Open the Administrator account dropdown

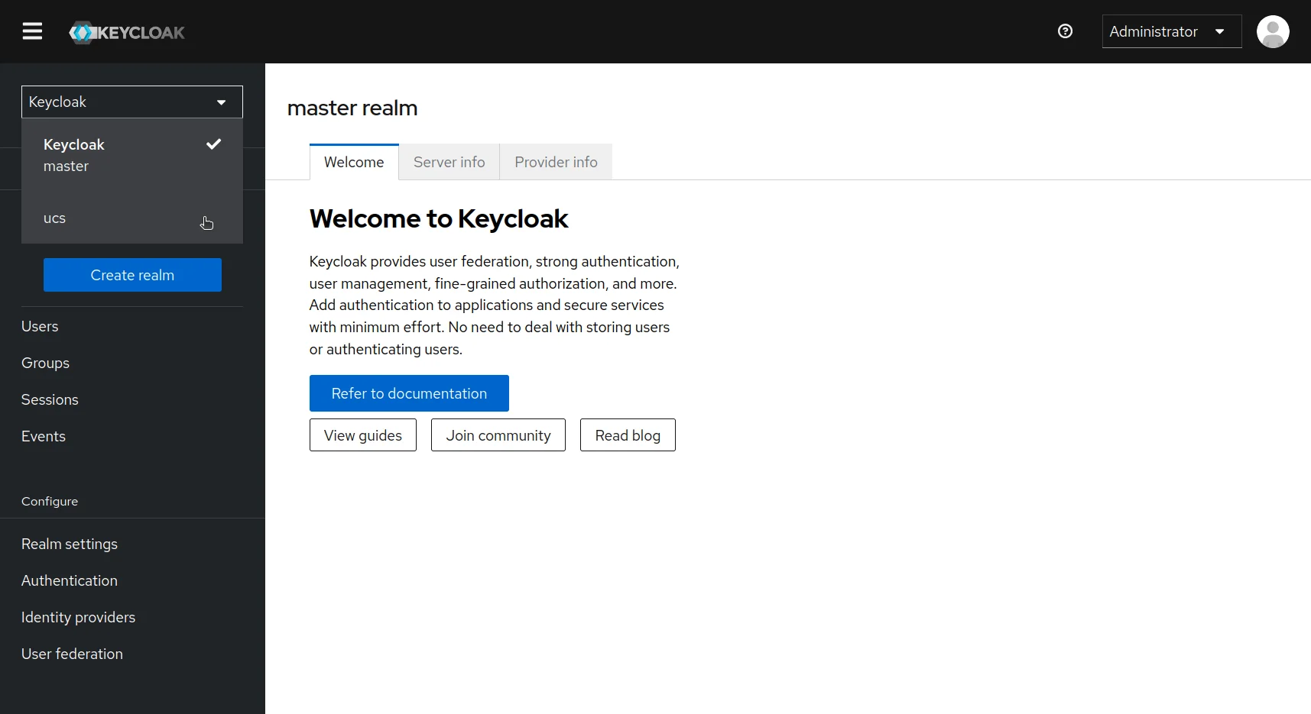coord(1171,31)
